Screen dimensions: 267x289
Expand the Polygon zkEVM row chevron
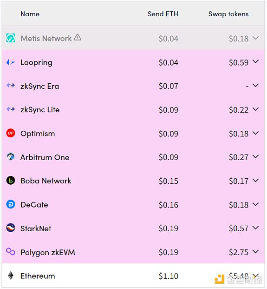(x=255, y=251)
